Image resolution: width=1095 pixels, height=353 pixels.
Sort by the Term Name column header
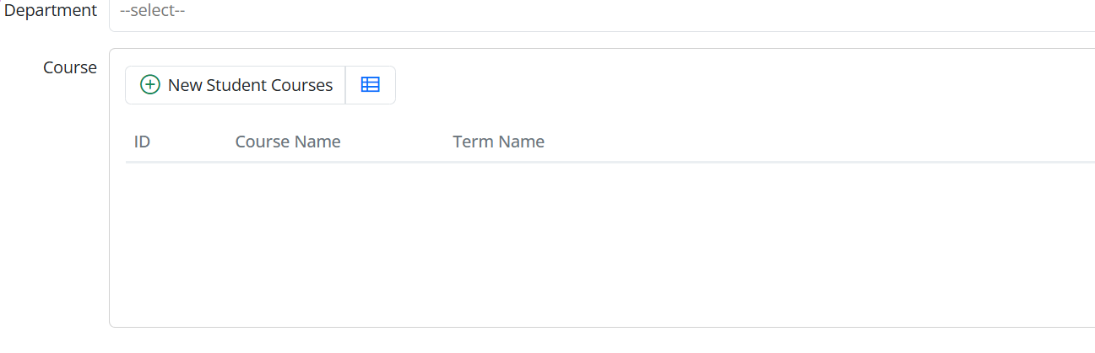pyautogui.click(x=498, y=142)
